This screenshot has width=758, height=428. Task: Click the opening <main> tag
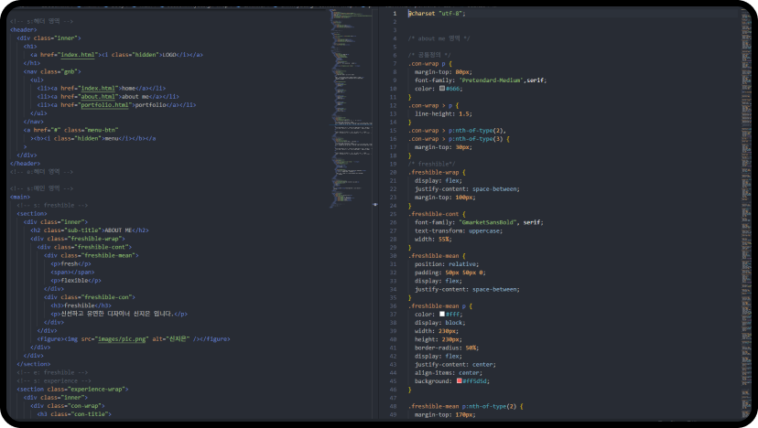(20, 198)
